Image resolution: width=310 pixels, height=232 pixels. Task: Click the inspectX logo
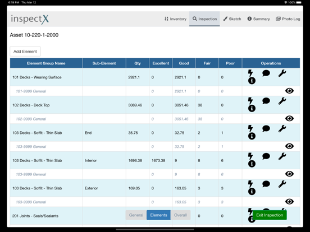click(x=30, y=19)
